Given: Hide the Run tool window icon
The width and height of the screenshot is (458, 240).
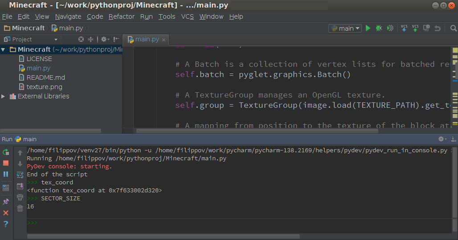Looking at the screenshot, I should coord(454,139).
